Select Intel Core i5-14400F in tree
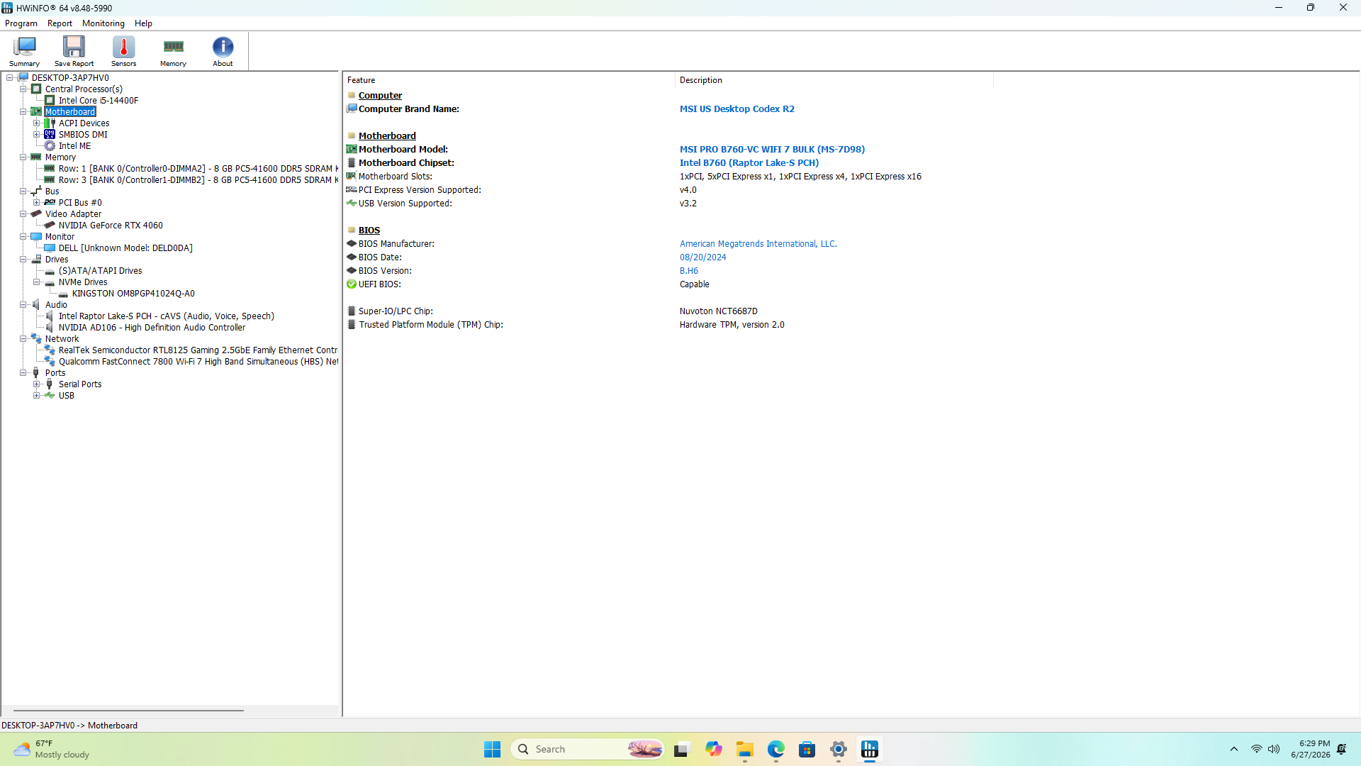 (99, 101)
